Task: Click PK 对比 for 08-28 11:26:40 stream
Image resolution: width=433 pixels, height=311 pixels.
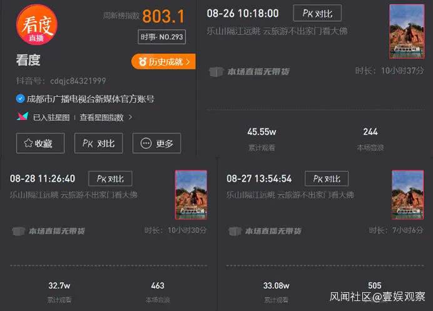Action: pyautogui.click(x=110, y=179)
